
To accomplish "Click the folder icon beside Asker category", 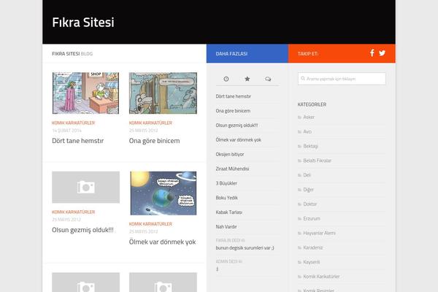I will pos(299,117).
